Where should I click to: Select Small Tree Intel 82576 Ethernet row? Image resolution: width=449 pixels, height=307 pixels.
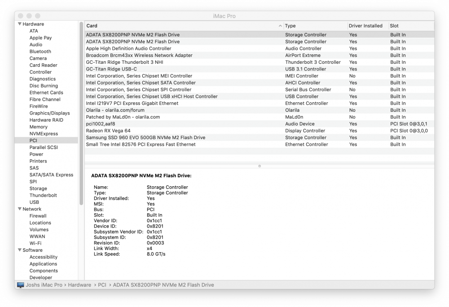pyautogui.click(x=260, y=145)
